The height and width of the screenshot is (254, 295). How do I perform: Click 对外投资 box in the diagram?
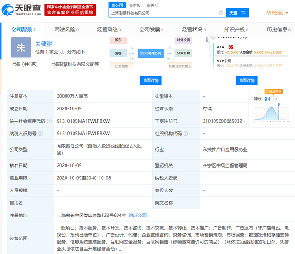click(183, 40)
